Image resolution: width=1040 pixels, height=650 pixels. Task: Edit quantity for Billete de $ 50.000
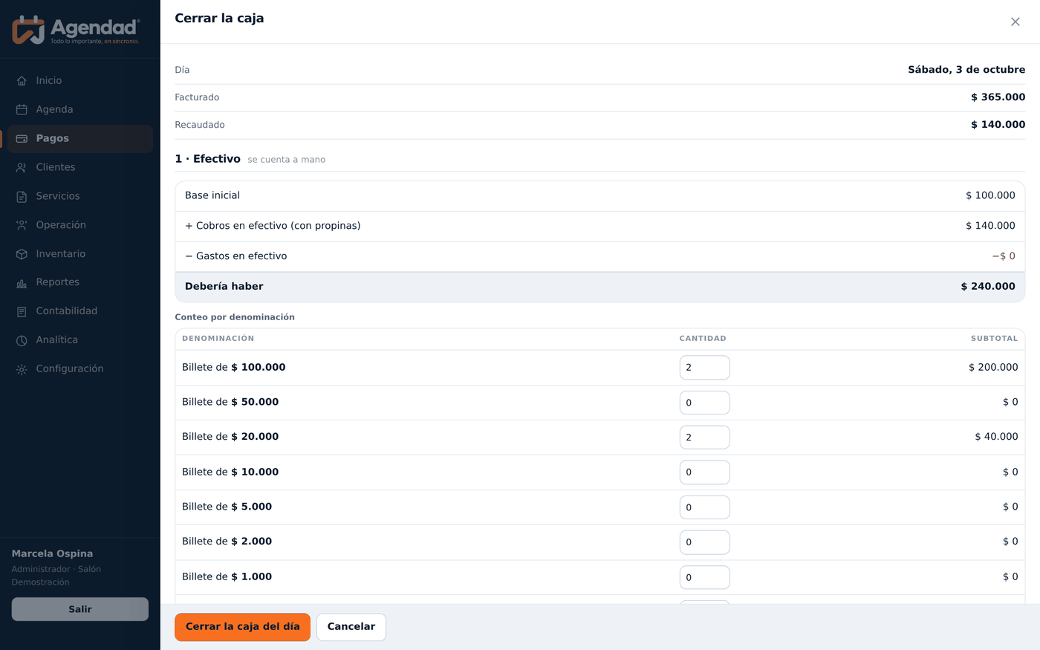704,403
